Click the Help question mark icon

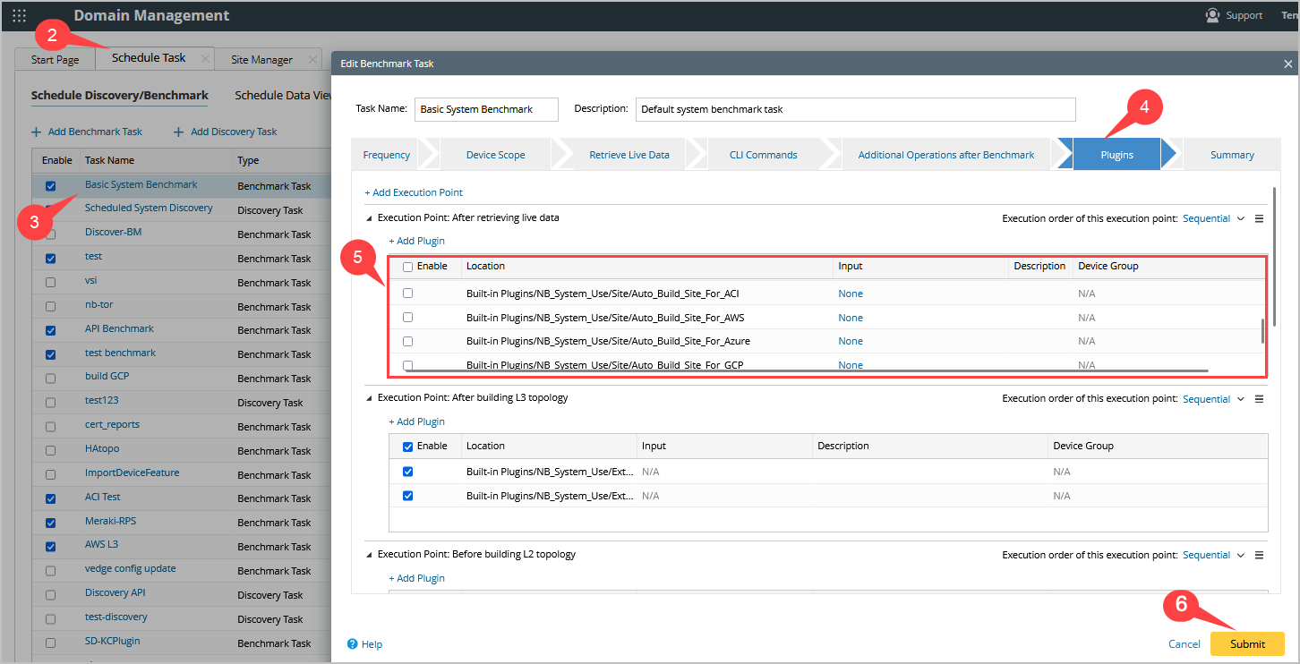[x=353, y=643]
